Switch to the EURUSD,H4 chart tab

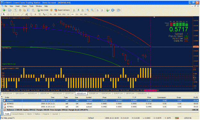(7, 94)
